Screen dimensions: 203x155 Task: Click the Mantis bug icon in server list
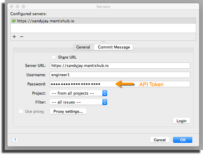14,21
